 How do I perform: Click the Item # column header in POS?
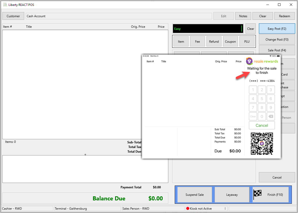(7, 27)
